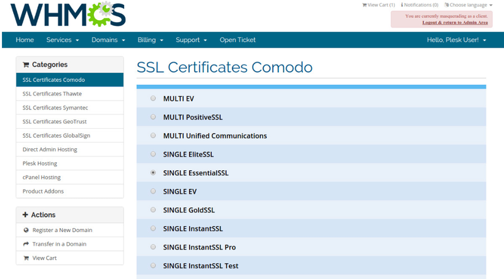Go to Home in the navigation bar
The height and width of the screenshot is (279, 504).
coord(25,40)
